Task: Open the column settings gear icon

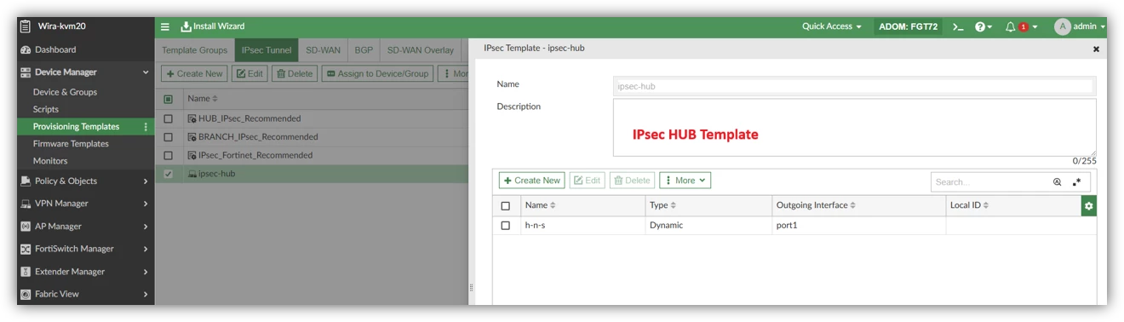Action: 1088,205
